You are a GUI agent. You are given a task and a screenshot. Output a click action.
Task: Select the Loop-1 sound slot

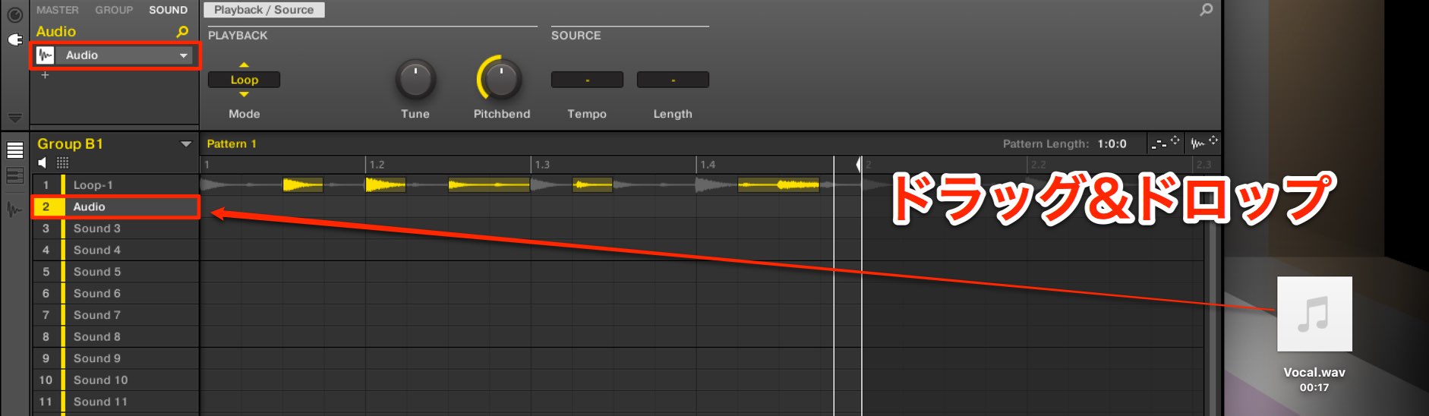pos(116,185)
